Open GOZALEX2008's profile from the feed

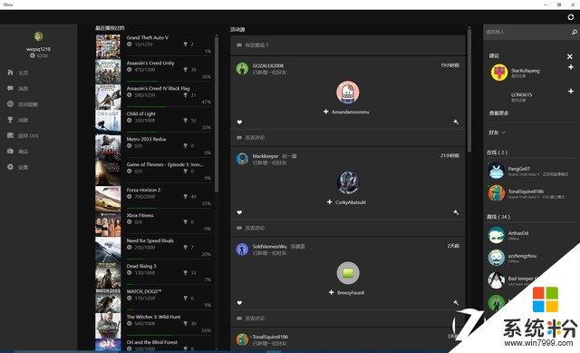268,65
